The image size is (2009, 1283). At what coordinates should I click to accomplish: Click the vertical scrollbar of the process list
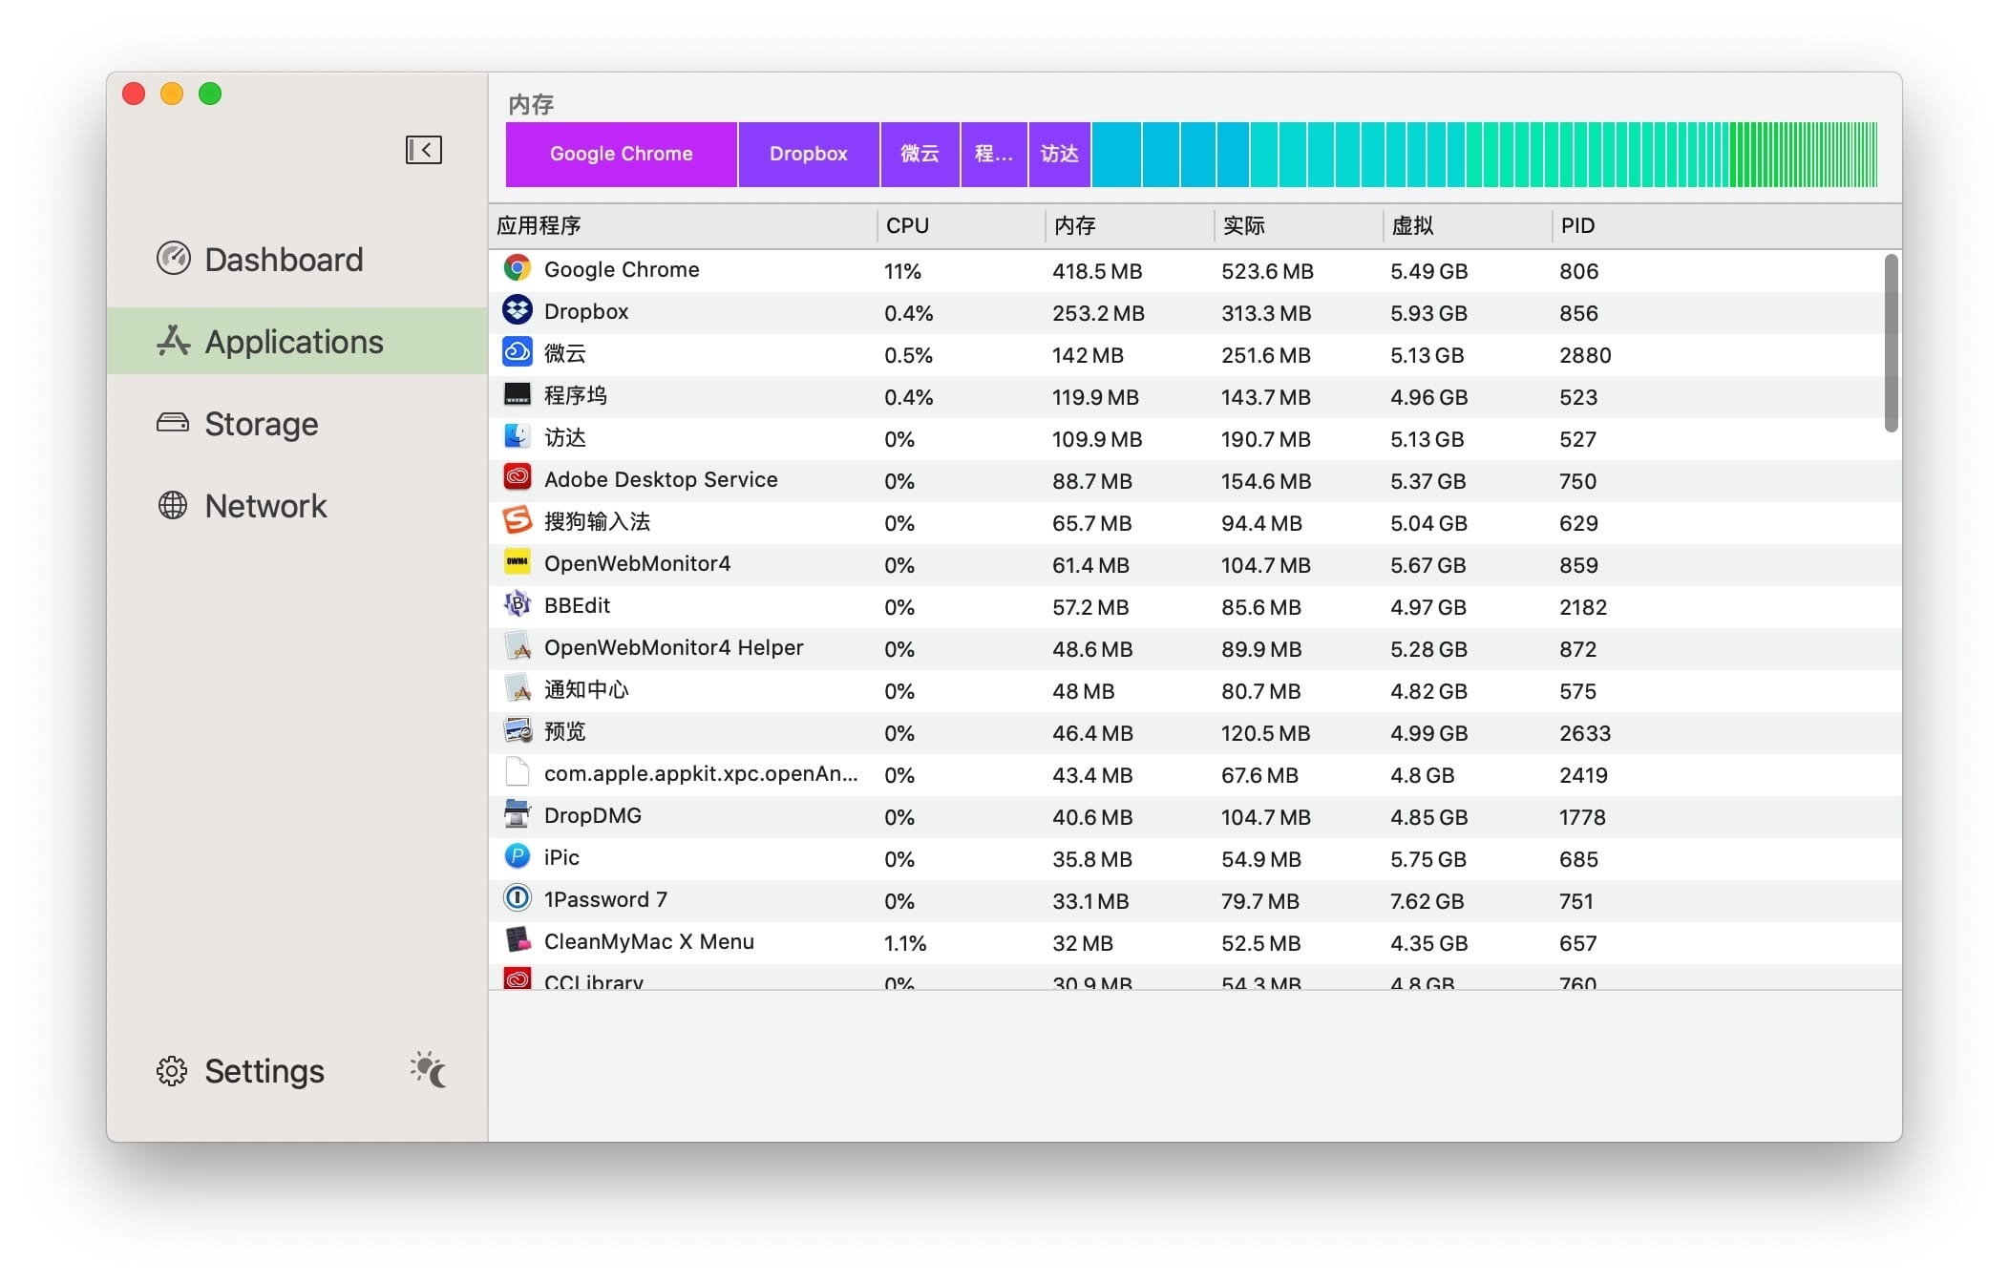coord(1891,344)
